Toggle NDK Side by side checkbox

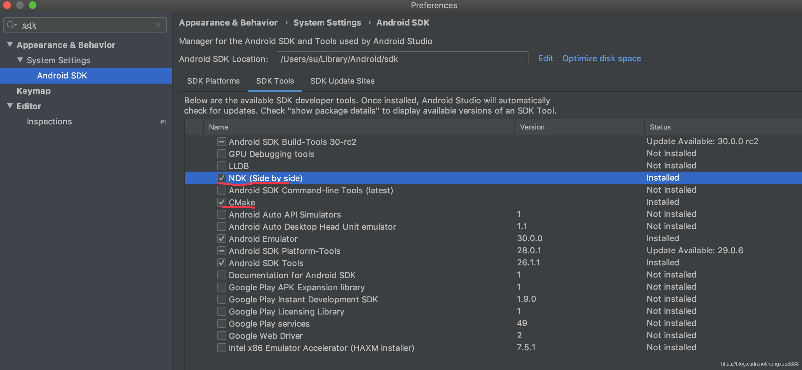click(x=220, y=178)
